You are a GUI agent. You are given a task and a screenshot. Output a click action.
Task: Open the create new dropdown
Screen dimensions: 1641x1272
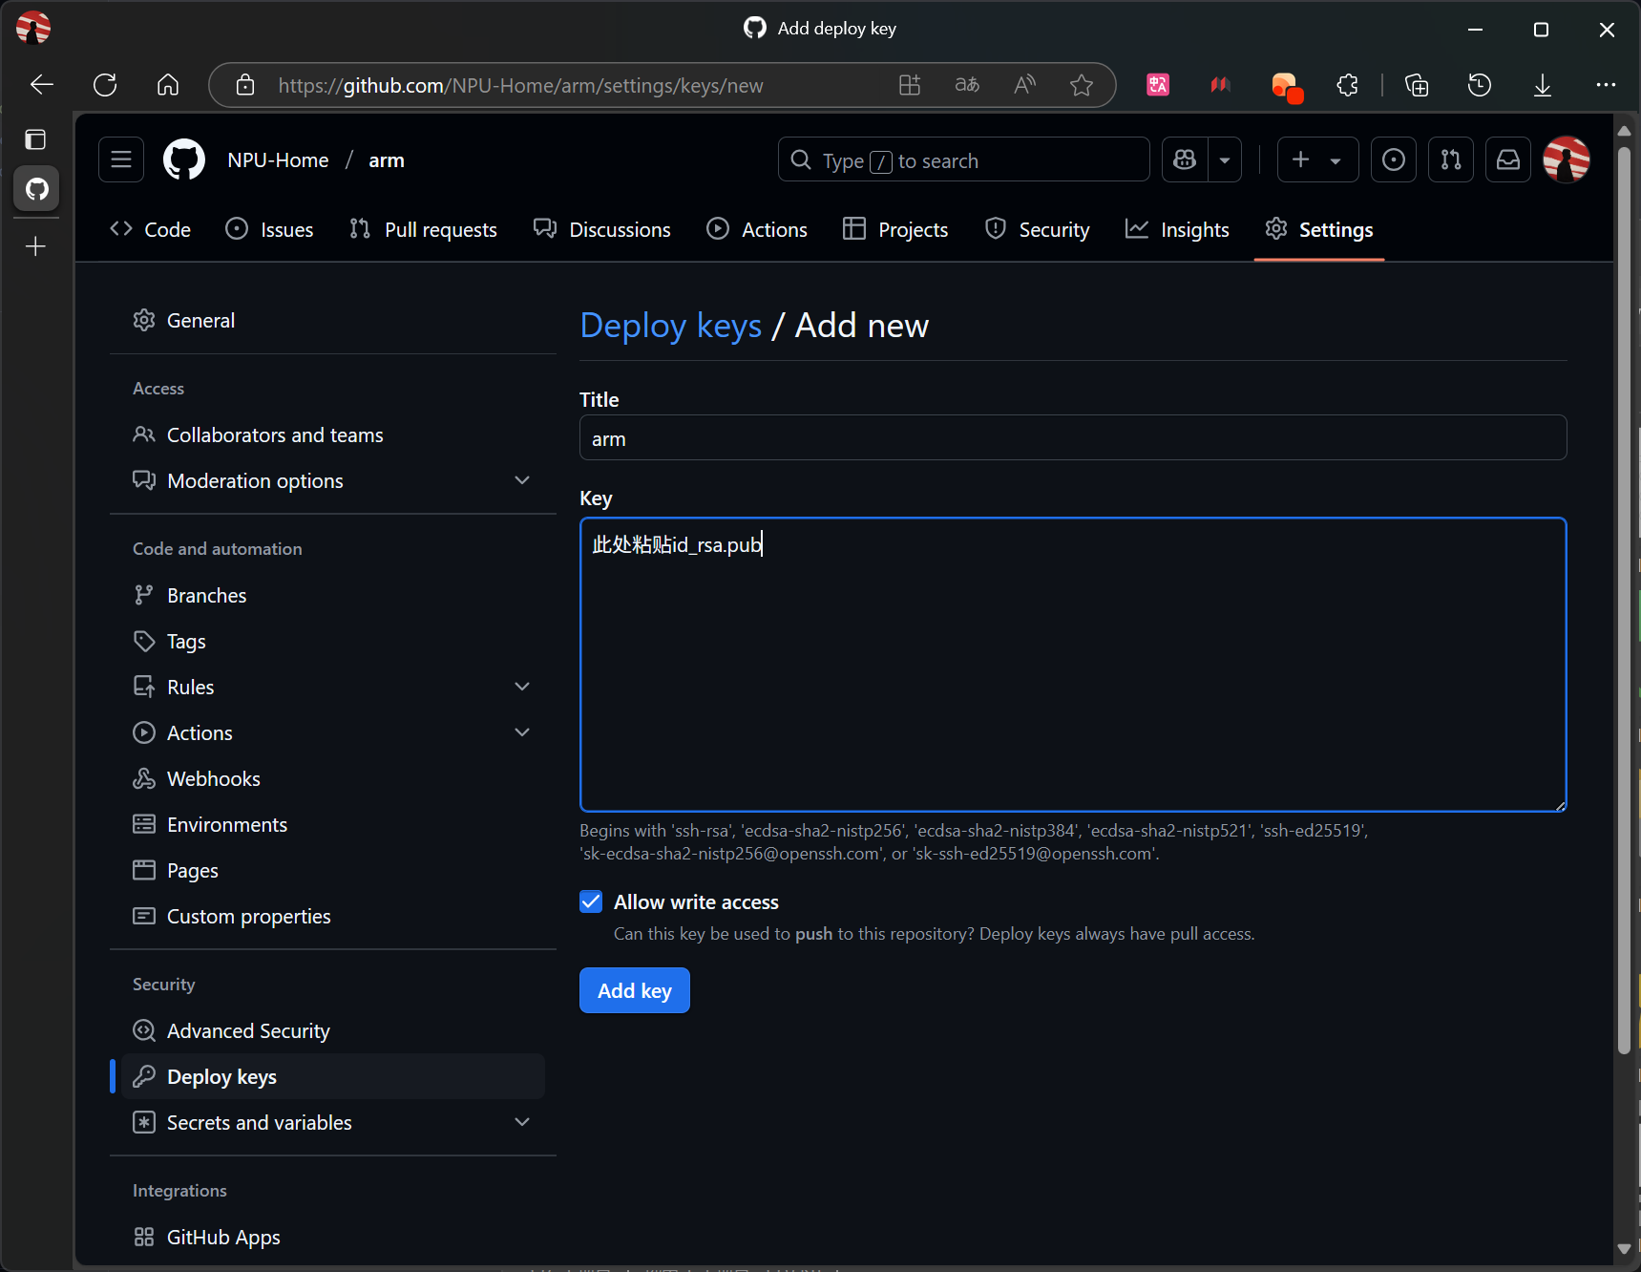tap(1316, 159)
